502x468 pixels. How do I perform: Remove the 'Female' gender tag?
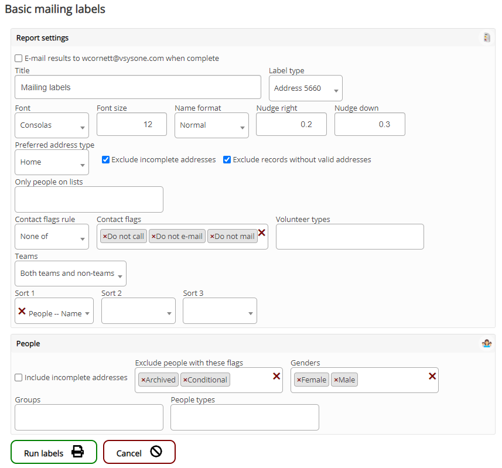pyautogui.click(x=299, y=380)
